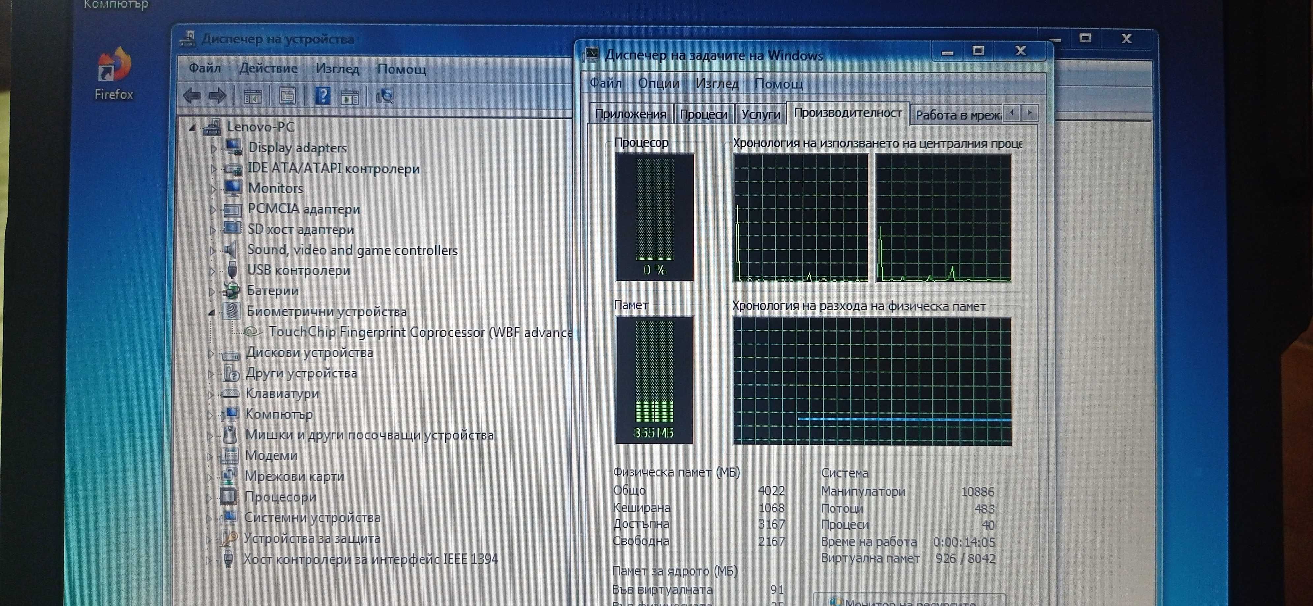Open the Опции menu in Task Manager
The image size is (1313, 606).
[x=658, y=83]
